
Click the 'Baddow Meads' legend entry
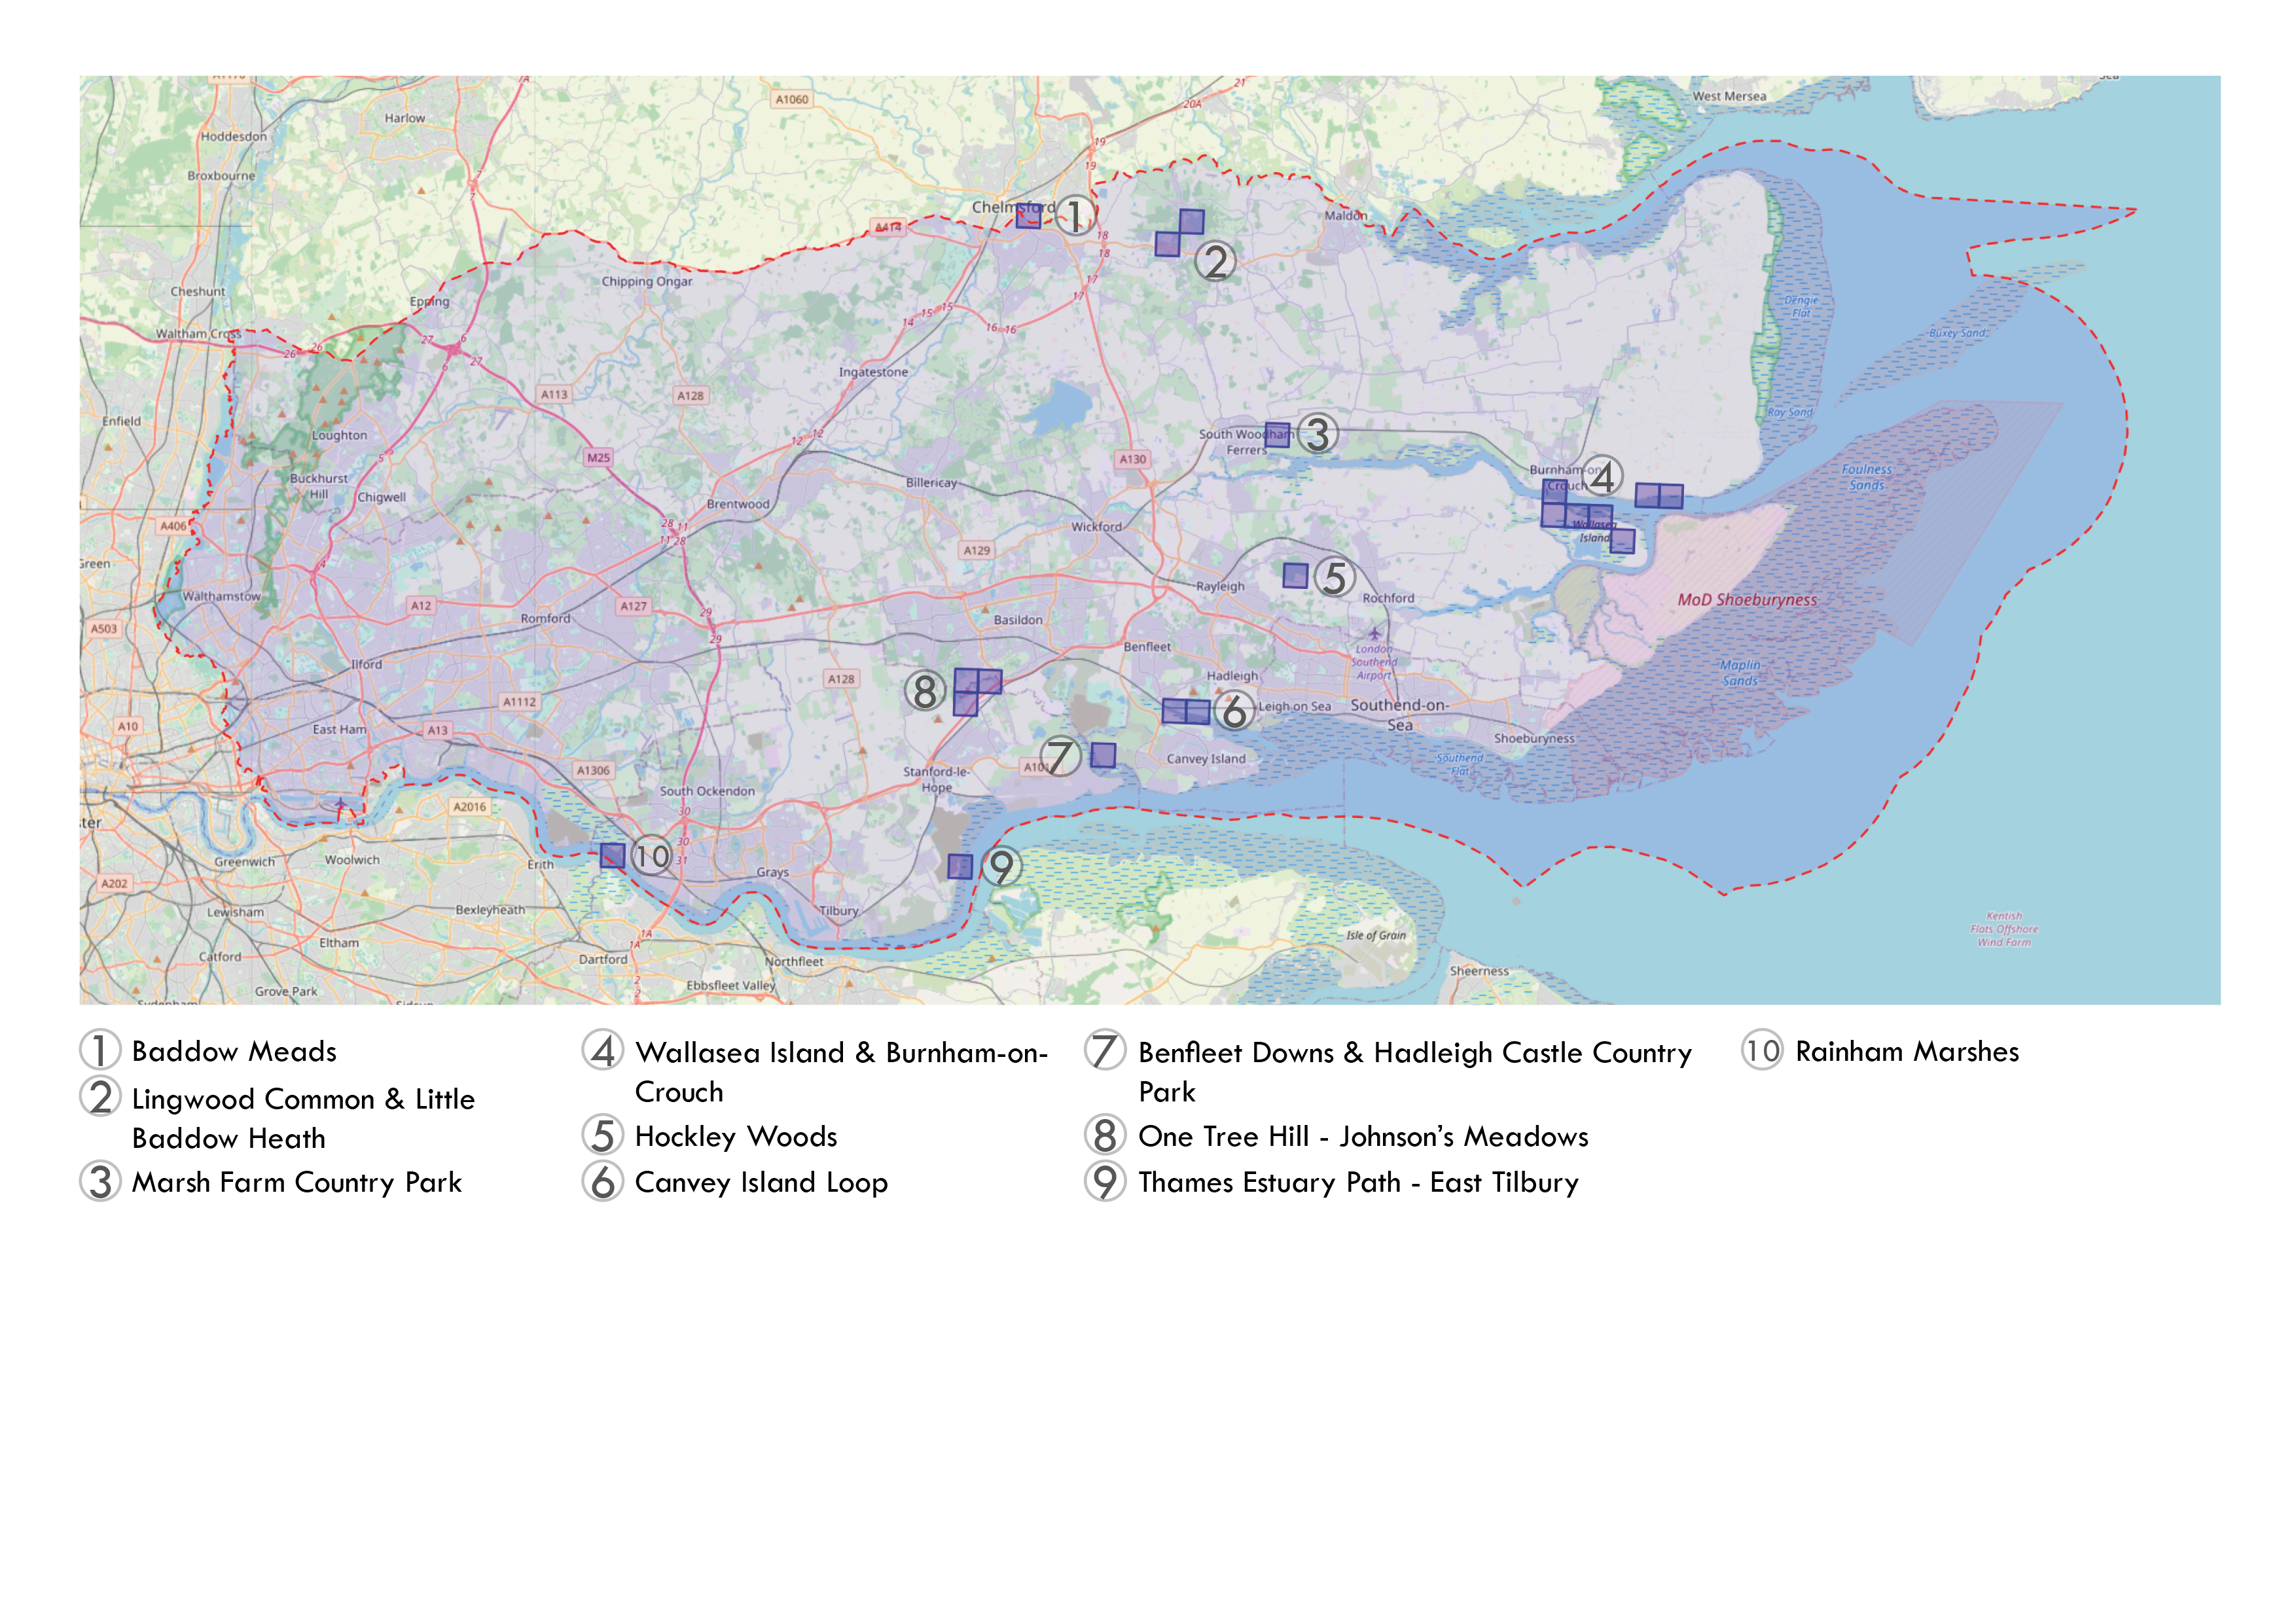coord(234,1051)
